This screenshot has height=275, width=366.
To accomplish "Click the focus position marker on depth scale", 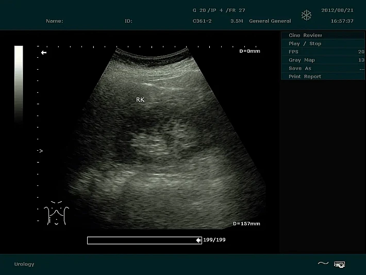I will (x=41, y=151).
